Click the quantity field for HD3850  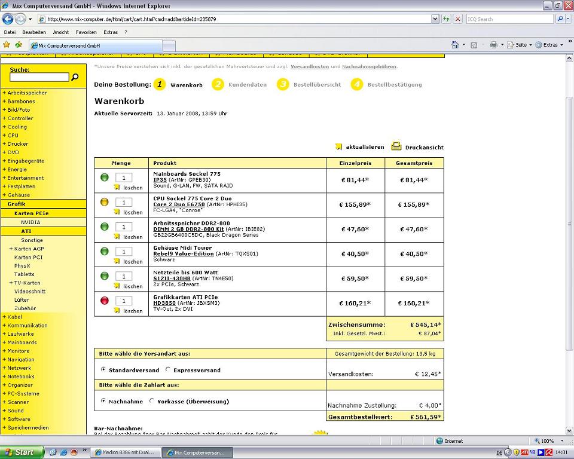click(x=124, y=301)
